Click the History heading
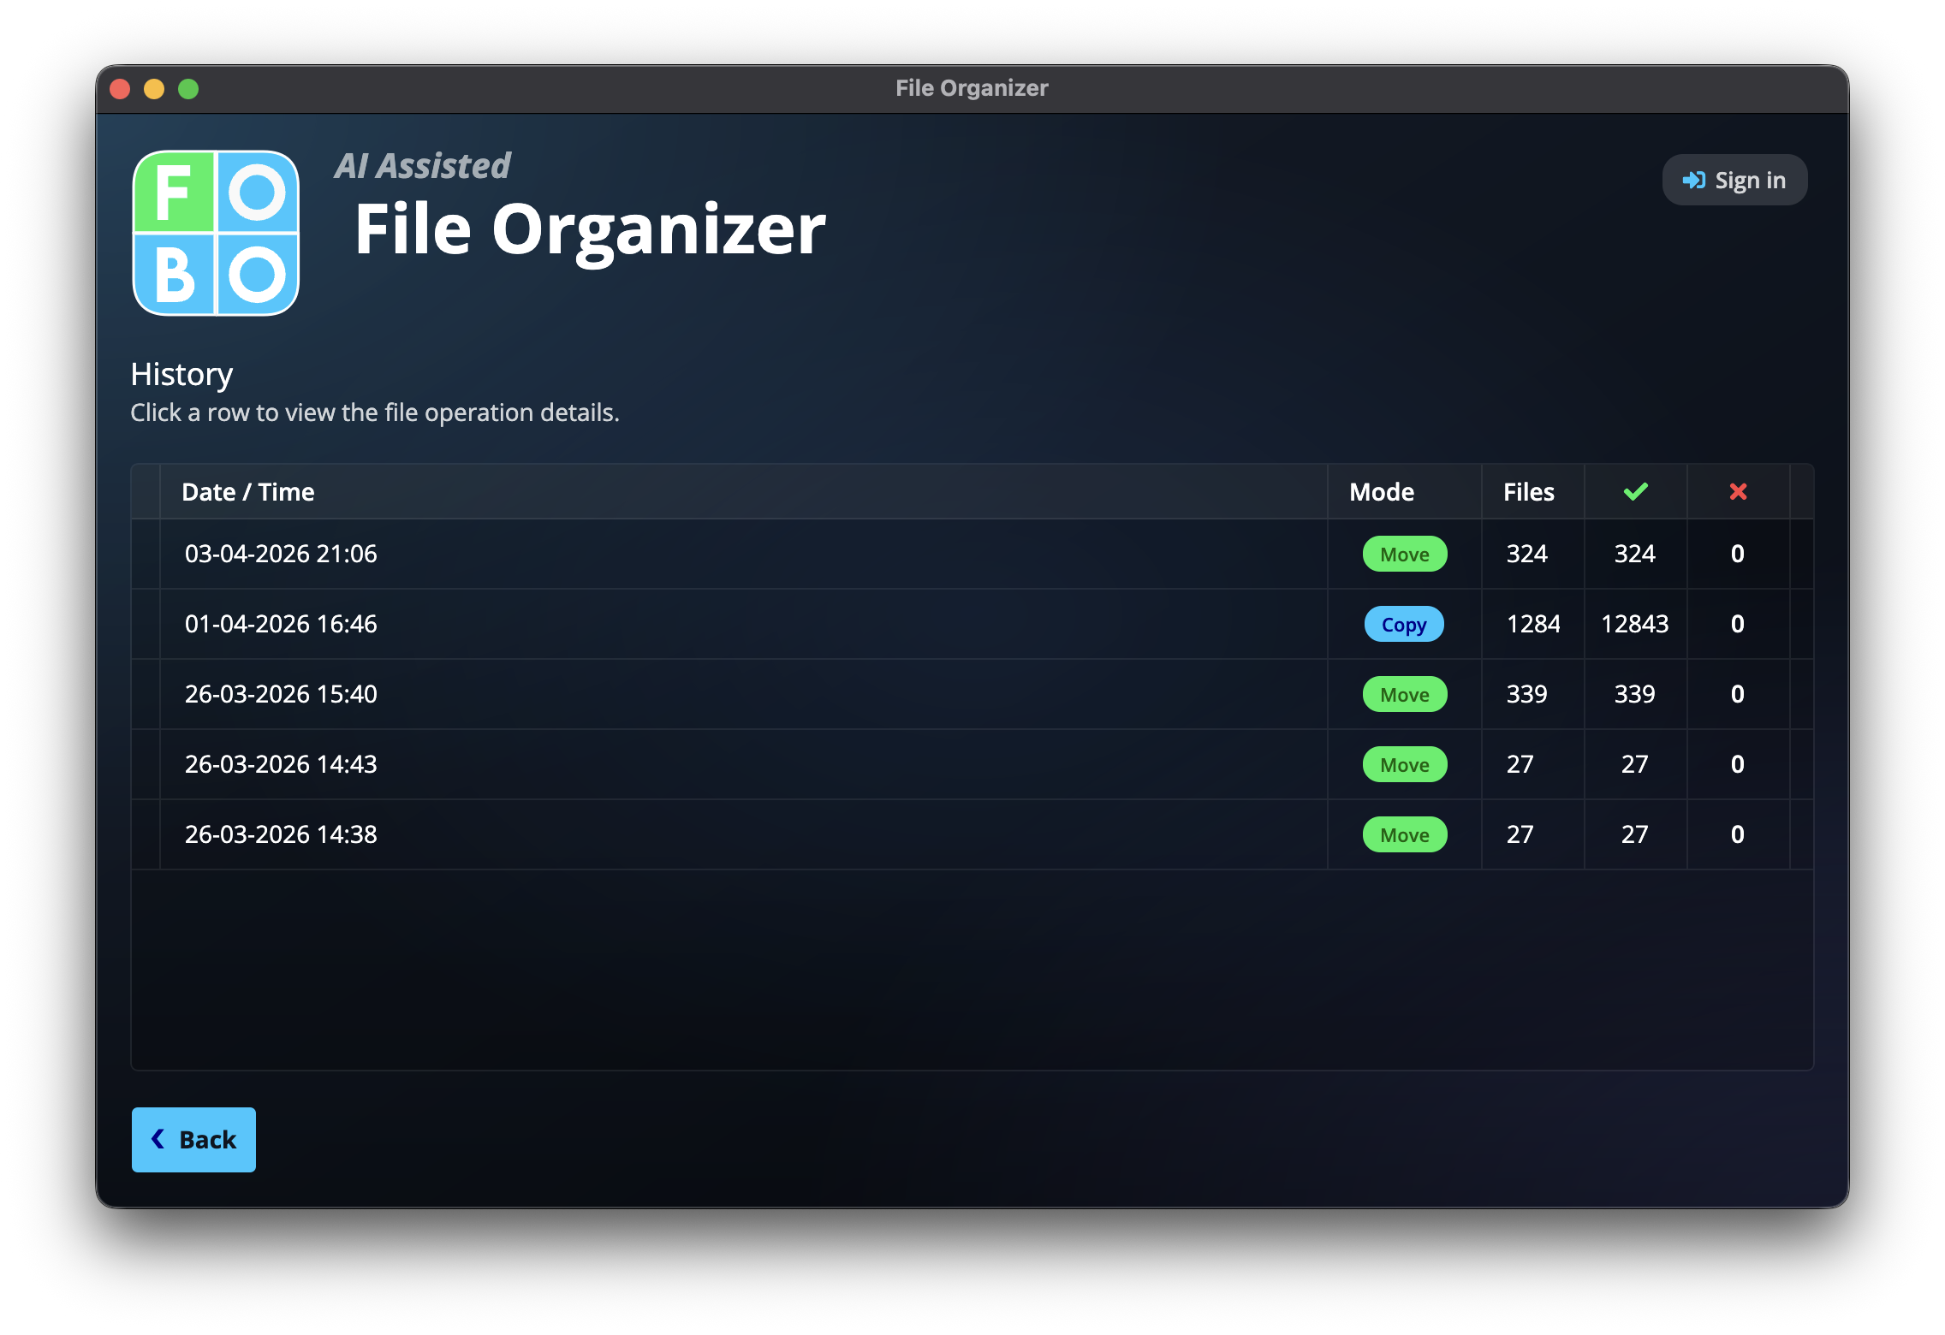The image size is (1945, 1335). (181, 374)
